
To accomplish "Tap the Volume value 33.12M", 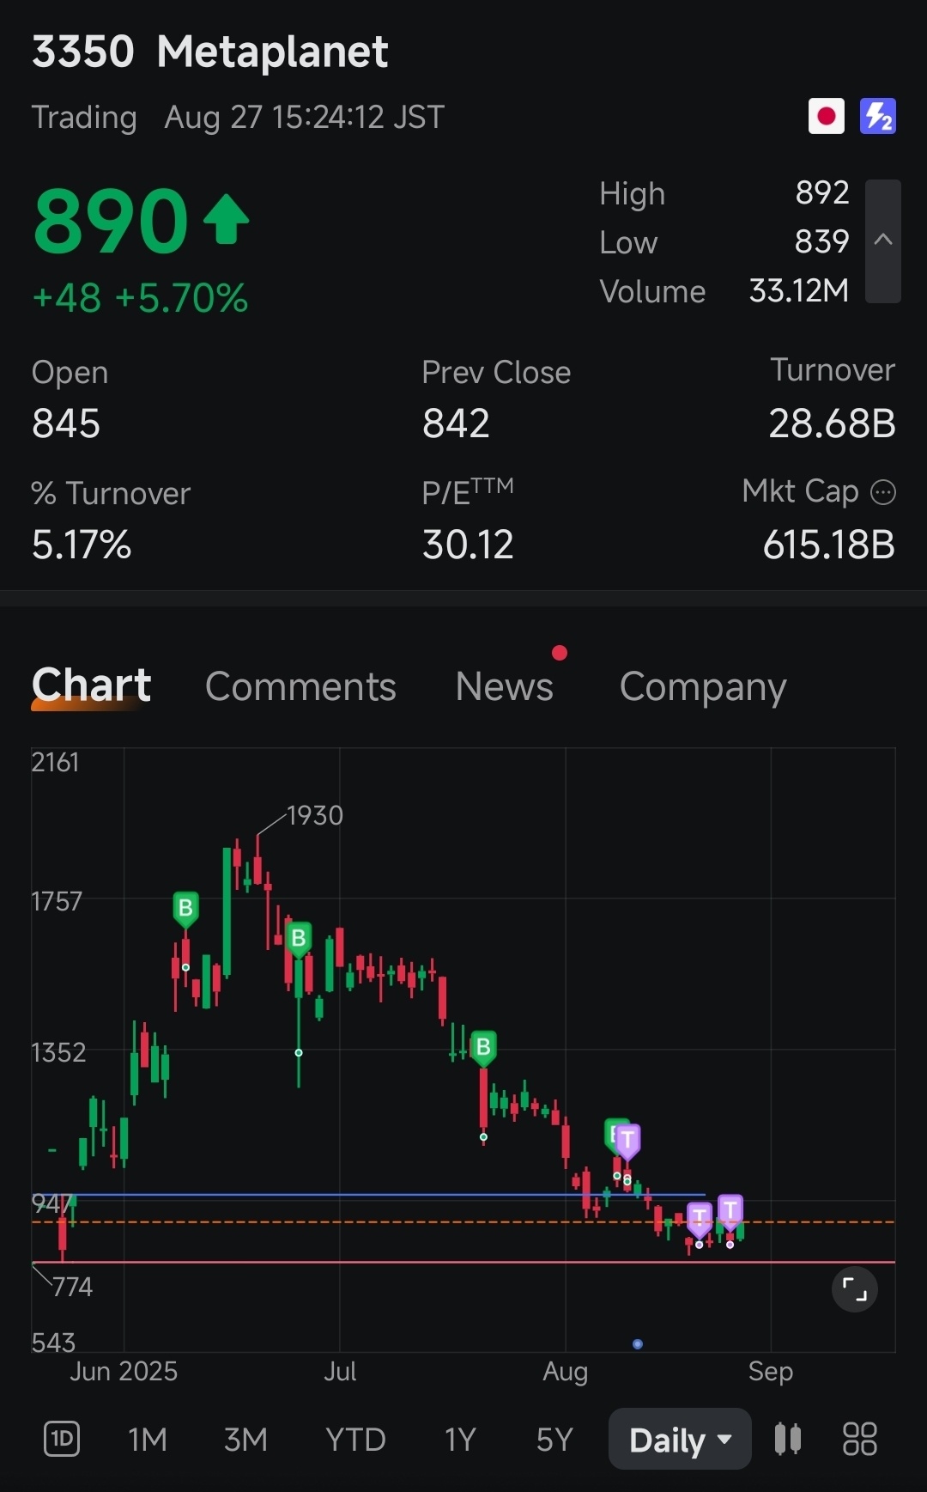I will tap(799, 290).
